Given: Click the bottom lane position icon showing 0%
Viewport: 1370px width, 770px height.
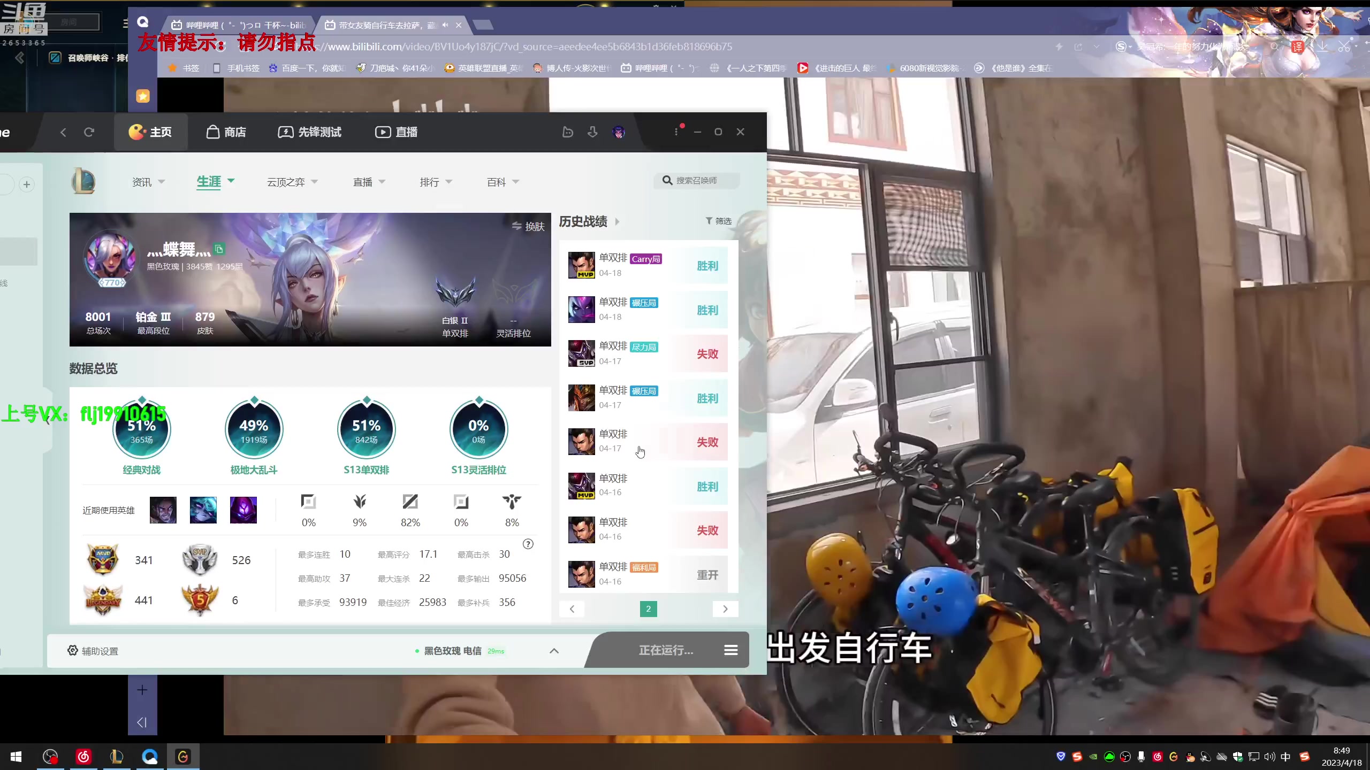Looking at the screenshot, I should 461,502.
